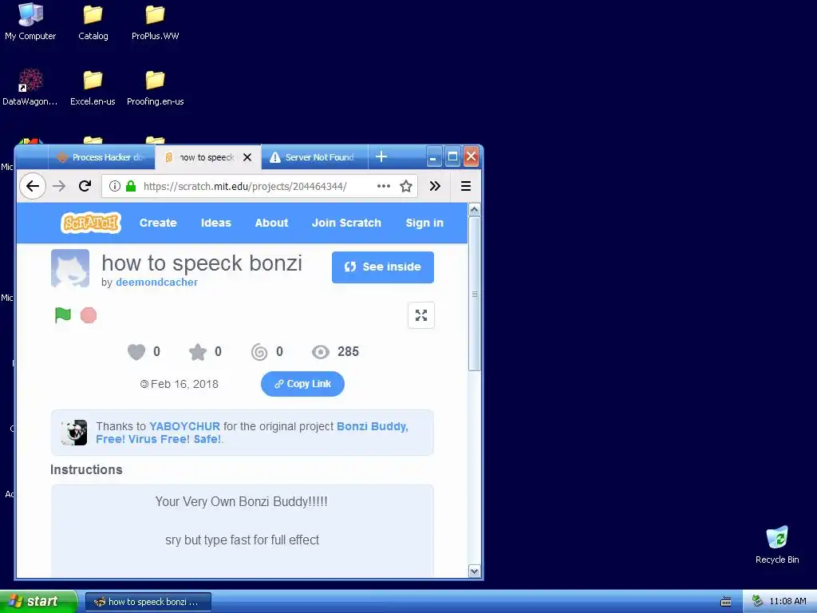Open the Firefox hamburger menu
This screenshot has width=817, height=613.
466,186
